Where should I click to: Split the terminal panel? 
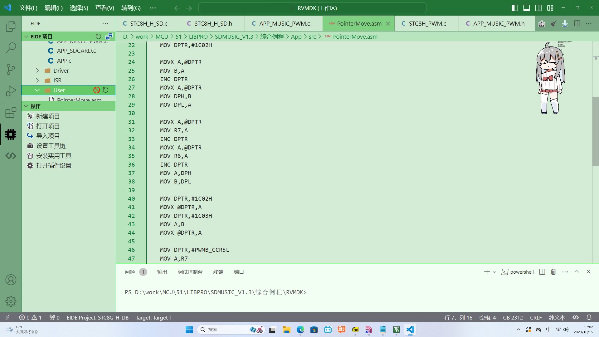(542, 272)
